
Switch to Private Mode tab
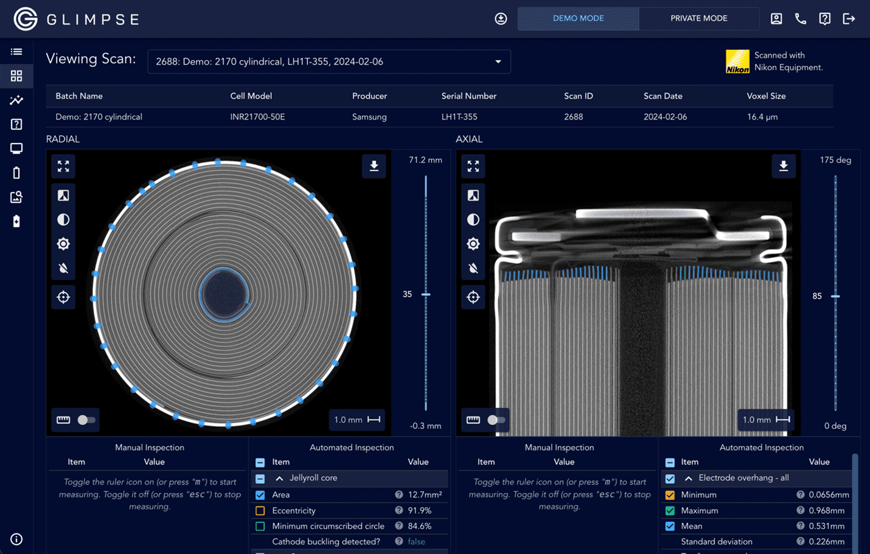coord(698,19)
